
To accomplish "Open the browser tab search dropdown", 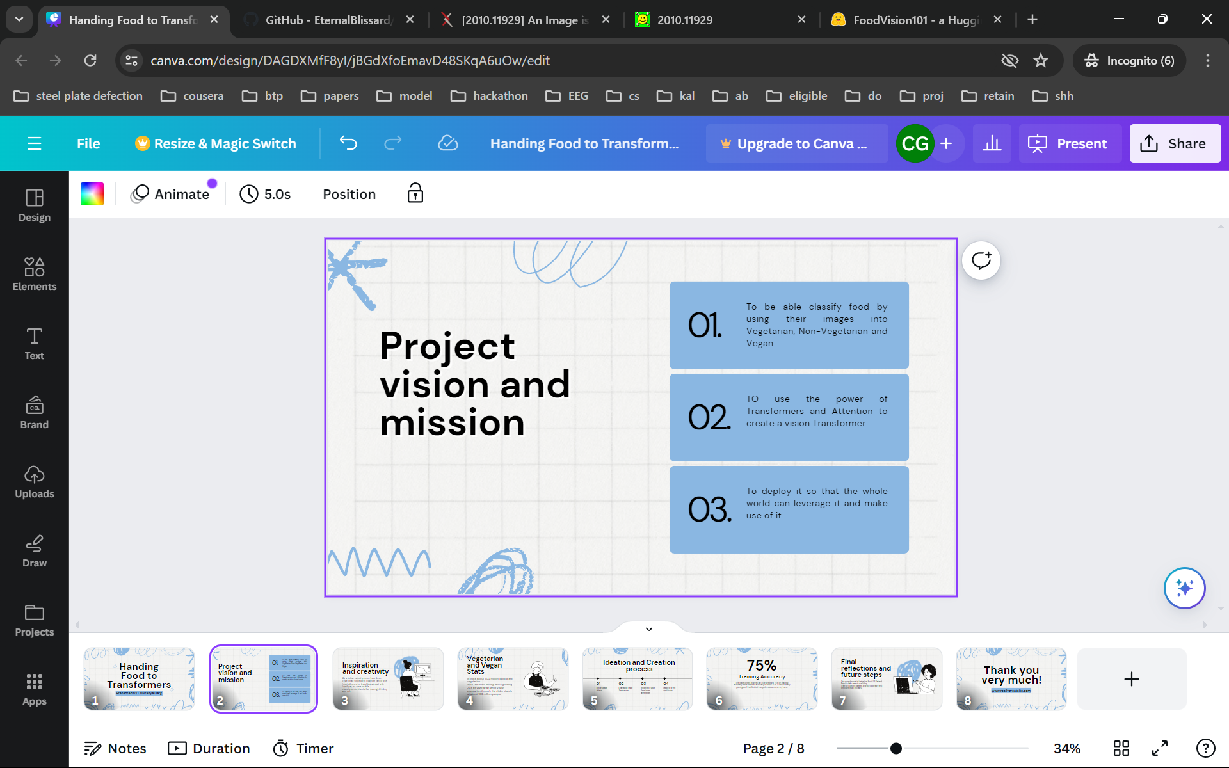I will [19, 19].
